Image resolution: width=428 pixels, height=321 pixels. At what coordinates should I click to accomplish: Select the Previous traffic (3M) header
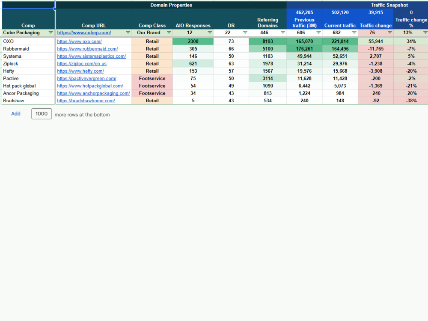305,23
